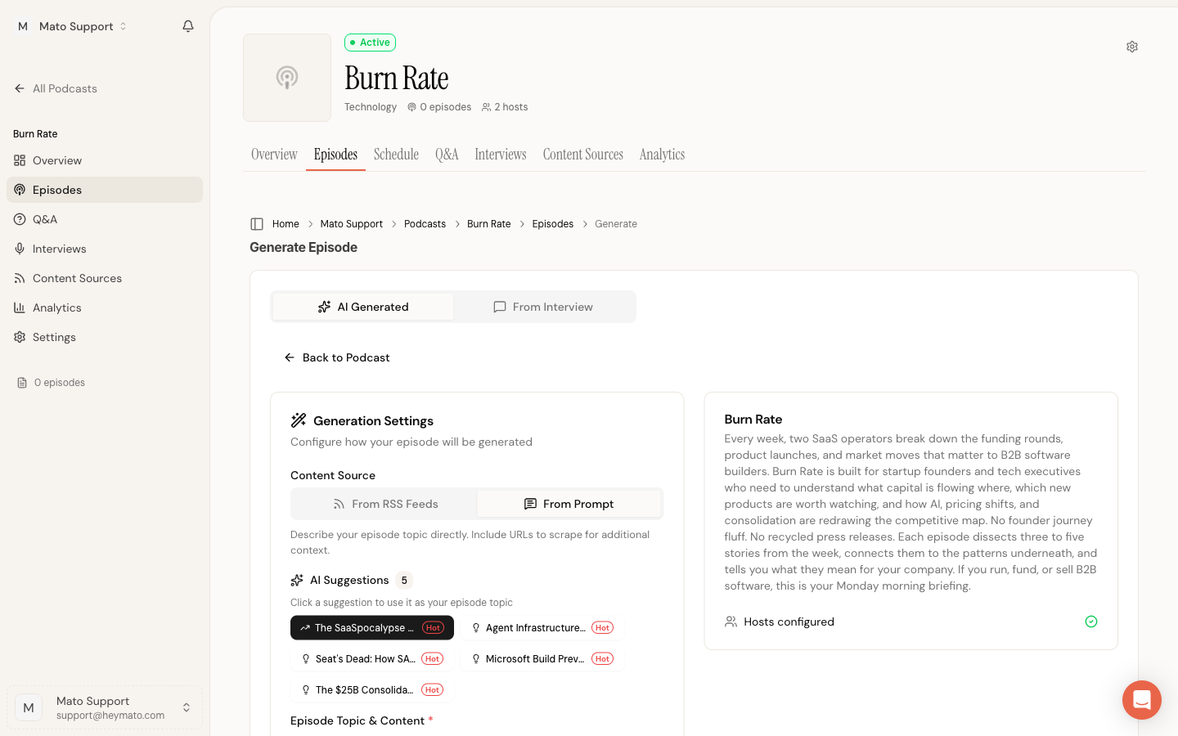
Task: Open Overview in the sidebar
Action: point(105,160)
